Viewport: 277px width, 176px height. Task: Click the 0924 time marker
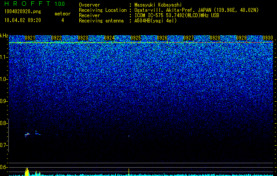coord(109,38)
